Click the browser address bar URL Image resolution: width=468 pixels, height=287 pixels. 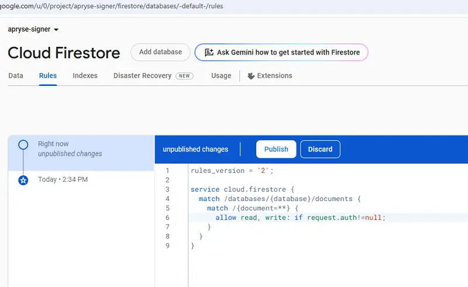pyautogui.click(x=112, y=6)
